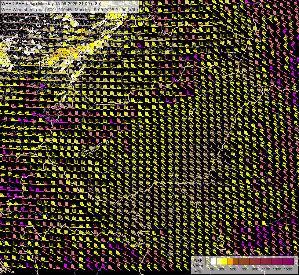Click the orange CAPE legend swatch

click(x=230, y=261)
